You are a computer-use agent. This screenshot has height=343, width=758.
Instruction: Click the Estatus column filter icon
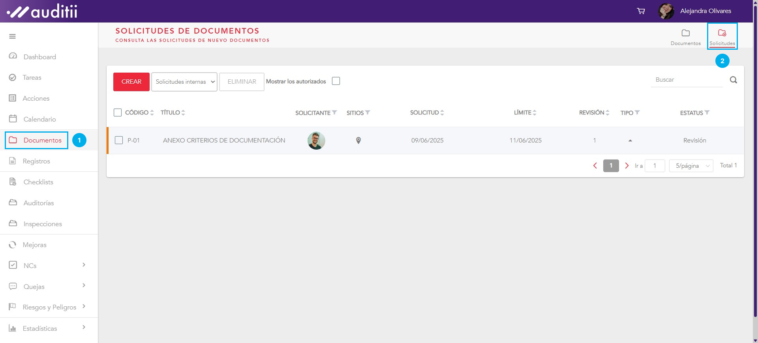coord(707,112)
